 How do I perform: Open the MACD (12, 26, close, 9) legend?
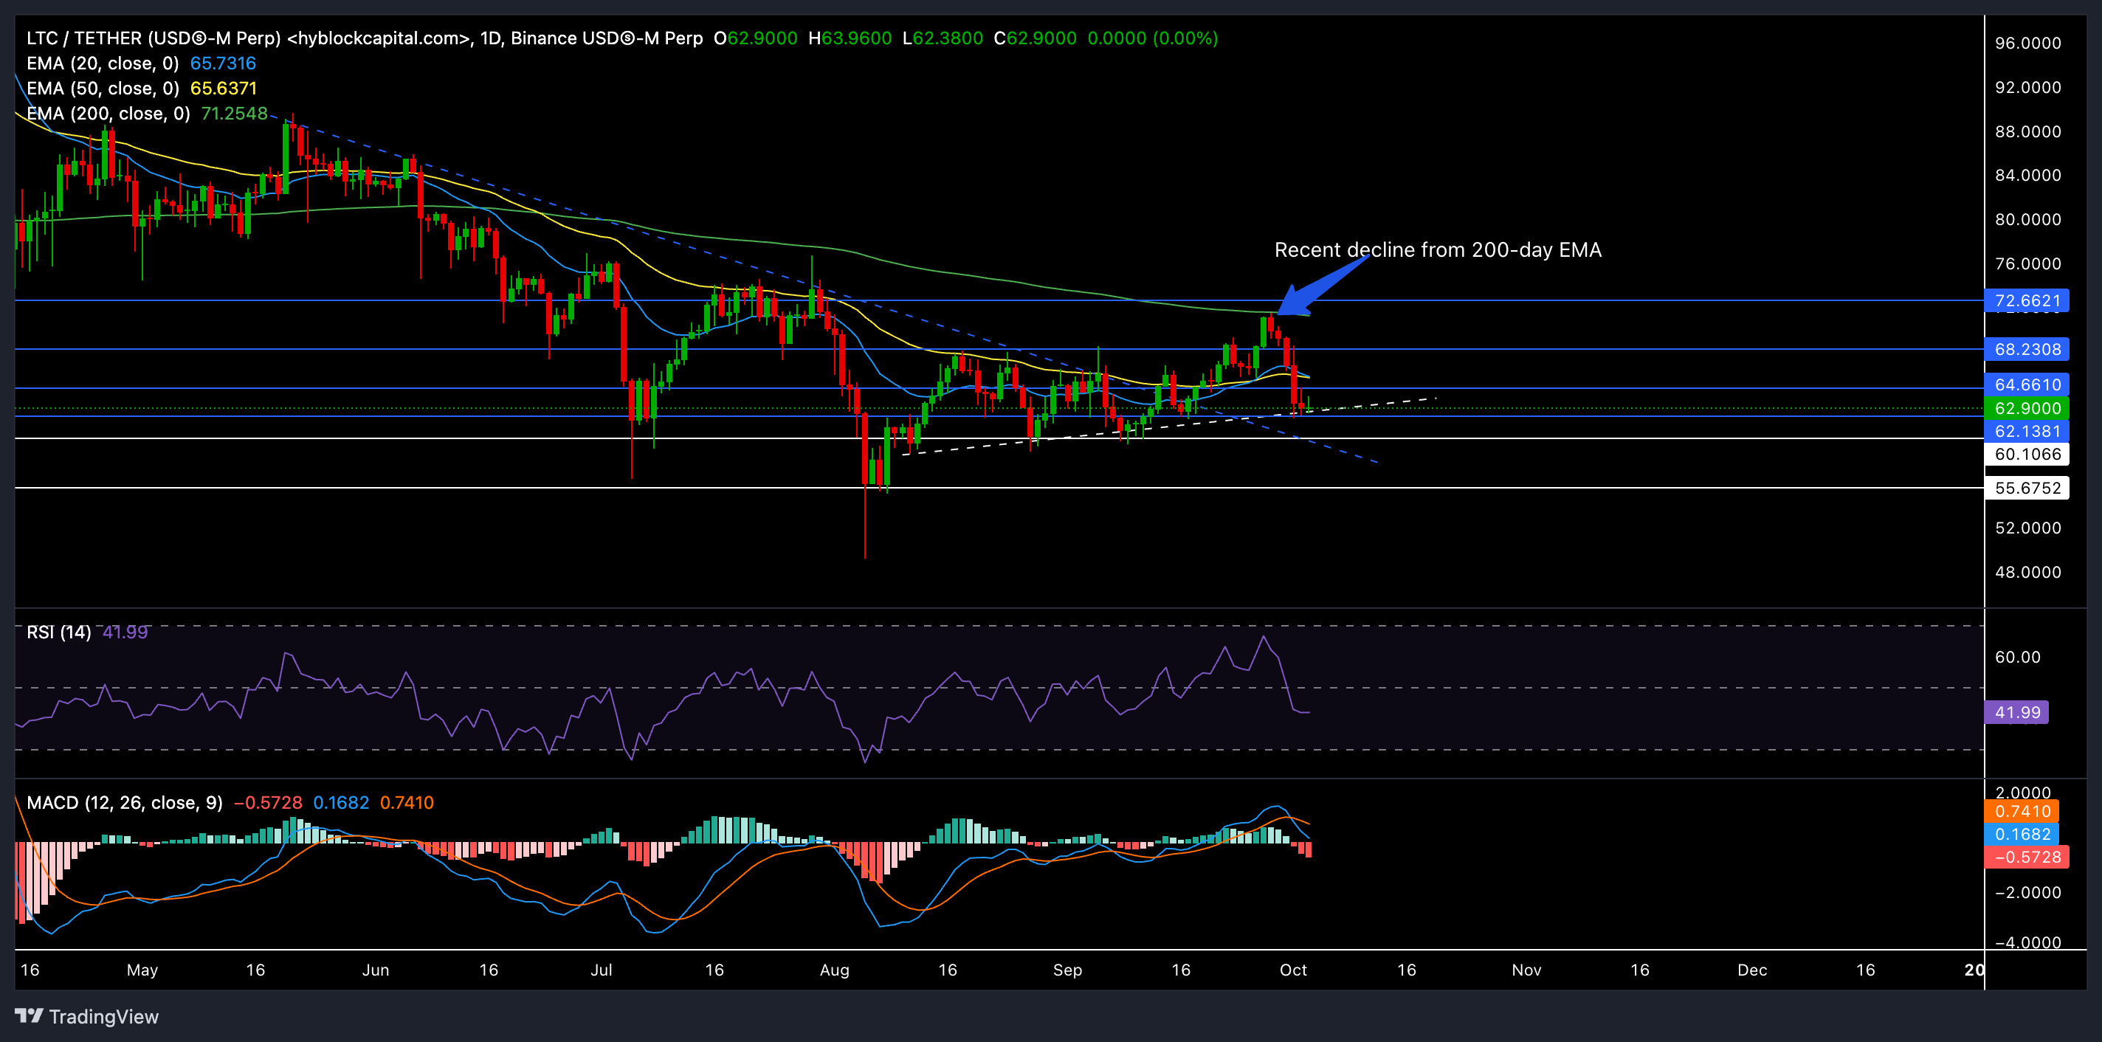124,802
